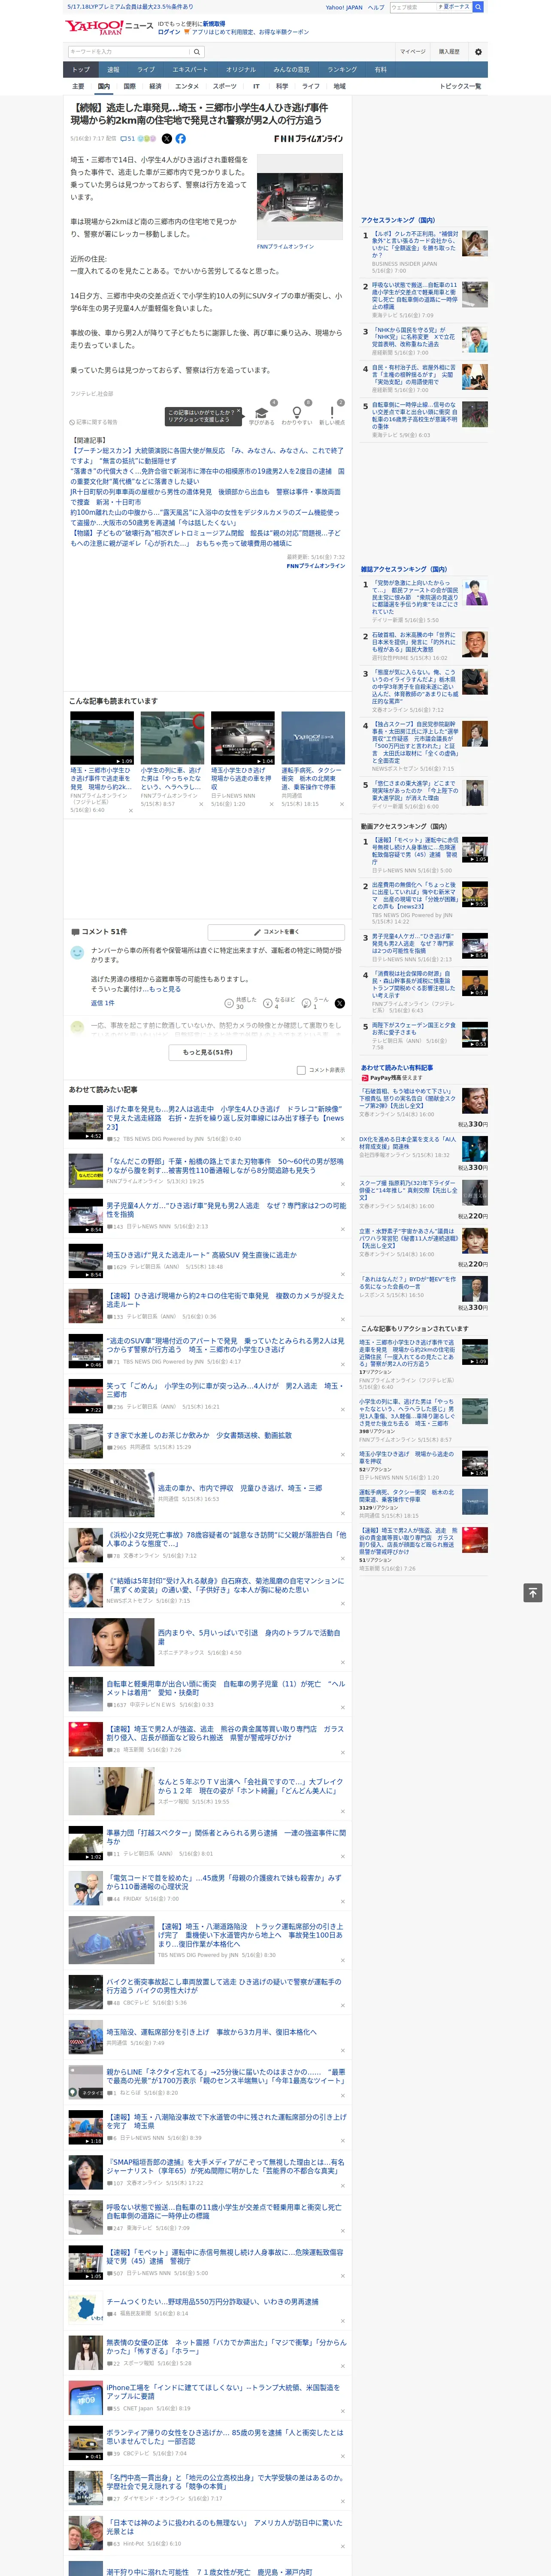551x2576 pixels.
Task: Click 記事に関する報告 report icon link
Action: pyautogui.click(x=93, y=422)
